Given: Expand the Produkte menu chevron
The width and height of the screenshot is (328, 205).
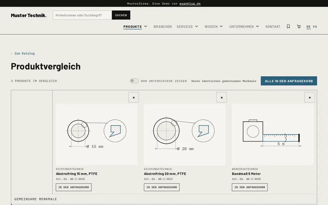Looking at the screenshot, I should pyautogui.click(x=146, y=26).
